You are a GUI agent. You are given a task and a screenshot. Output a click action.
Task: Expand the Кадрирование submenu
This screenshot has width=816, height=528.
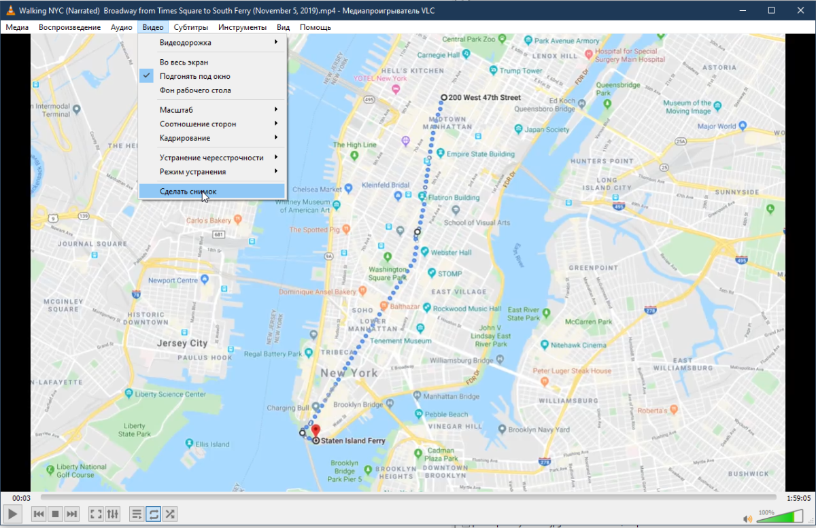point(212,138)
